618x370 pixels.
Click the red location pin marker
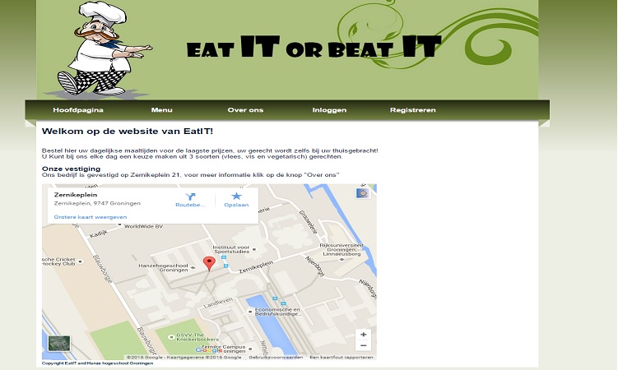tap(209, 263)
